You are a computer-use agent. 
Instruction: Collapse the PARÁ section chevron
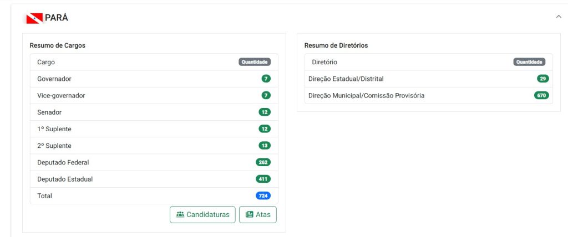click(559, 17)
